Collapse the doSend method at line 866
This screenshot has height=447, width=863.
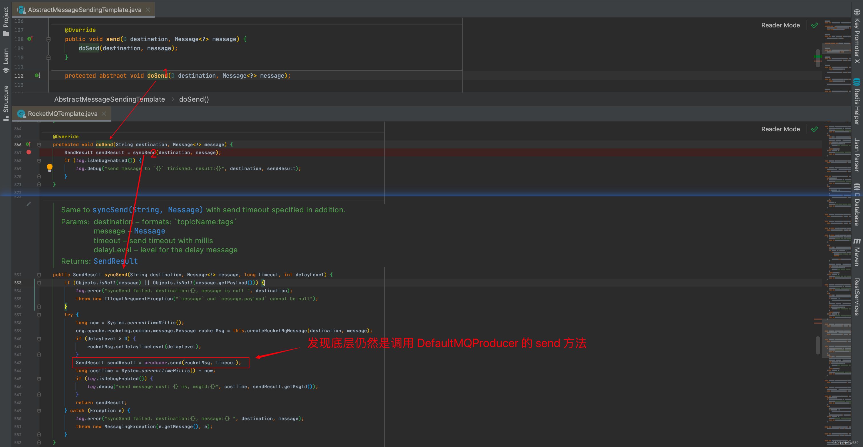(39, 145)
